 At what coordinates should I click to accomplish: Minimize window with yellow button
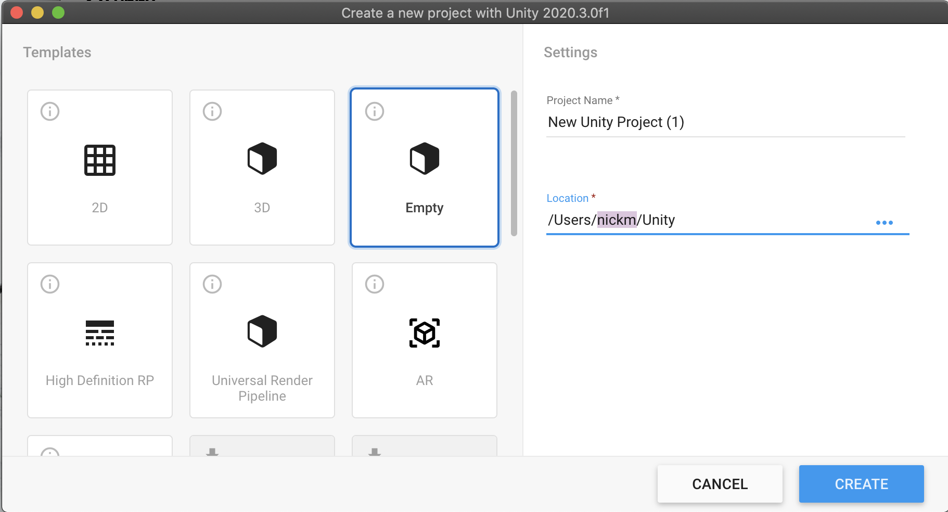click(x=37, y=12)
